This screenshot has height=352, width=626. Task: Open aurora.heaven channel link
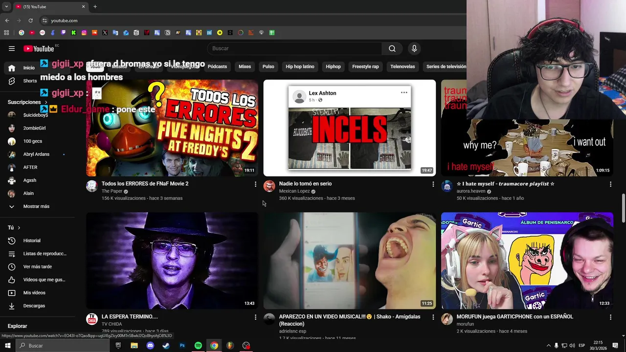[471, 191]
